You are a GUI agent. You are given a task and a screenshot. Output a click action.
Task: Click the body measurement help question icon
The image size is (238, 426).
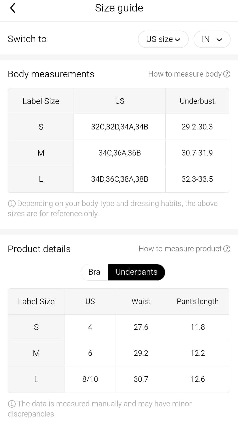227,74
